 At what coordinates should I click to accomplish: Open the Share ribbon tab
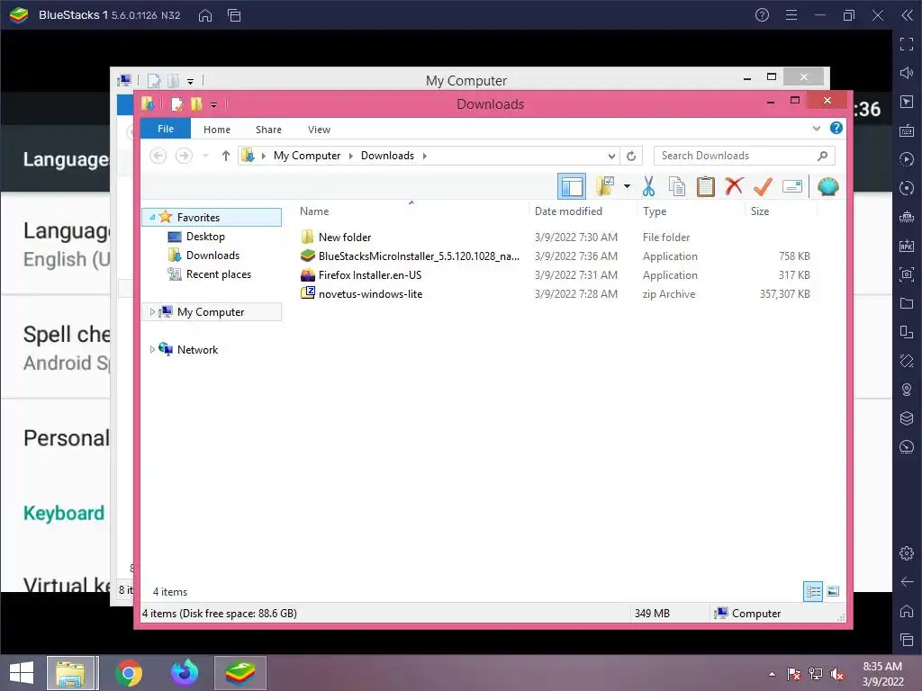(268, 130)
